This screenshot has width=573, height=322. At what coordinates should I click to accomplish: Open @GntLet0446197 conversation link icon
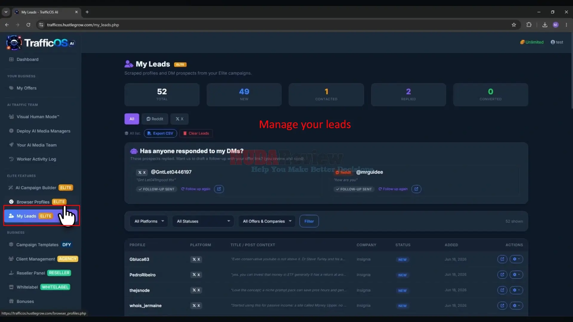(219, 189)
